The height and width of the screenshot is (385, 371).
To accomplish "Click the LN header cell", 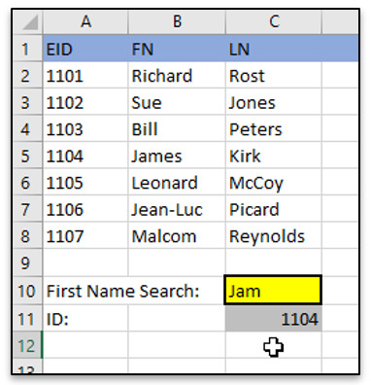I will pyautogui.click(x=274, y=48).
